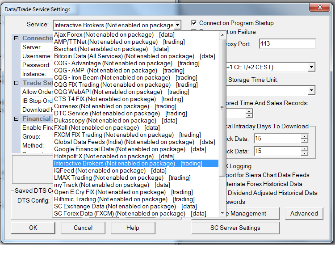Choose DTC Service trading entry
The image size is (335, 258).
click(x=136, y=114)
